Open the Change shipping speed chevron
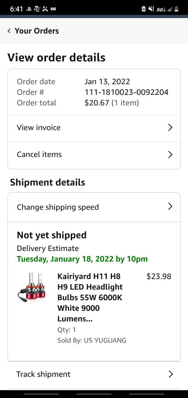 pos(170,206)
